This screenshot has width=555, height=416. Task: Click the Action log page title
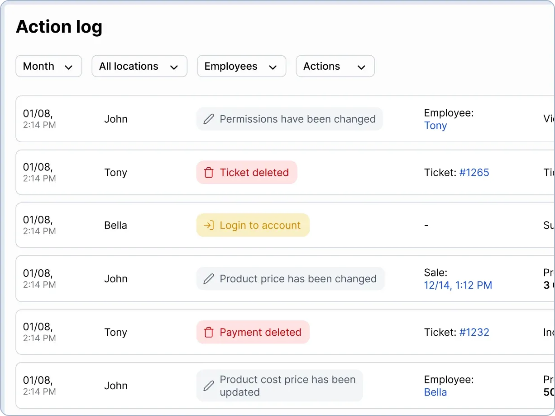pyautogui.click(x=59, y=27)
